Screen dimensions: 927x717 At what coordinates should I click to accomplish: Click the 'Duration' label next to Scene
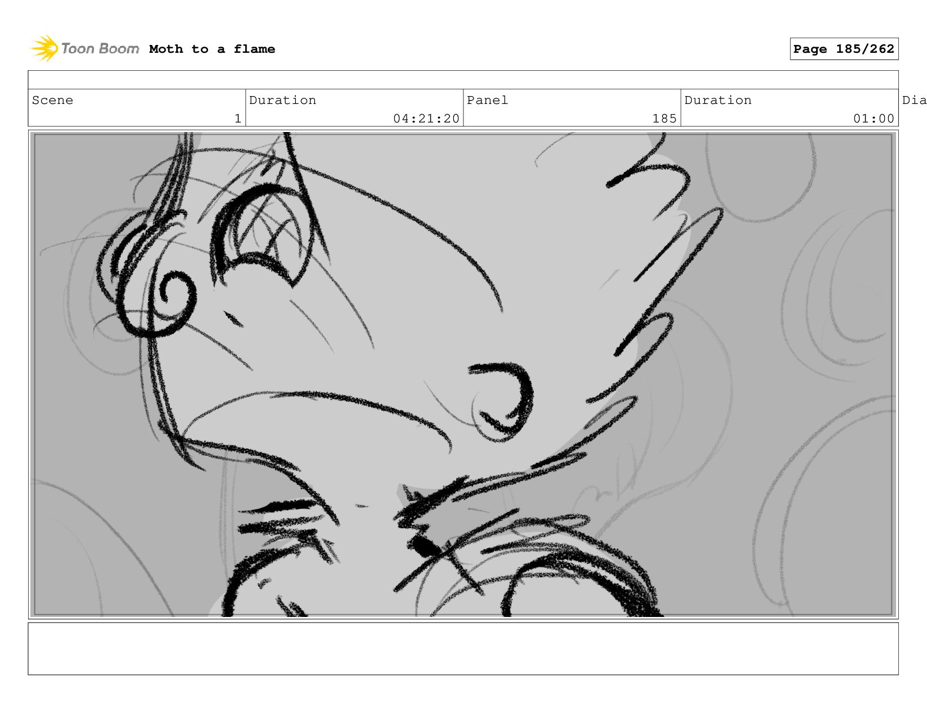pyautogui.click(x=282, y=100)
